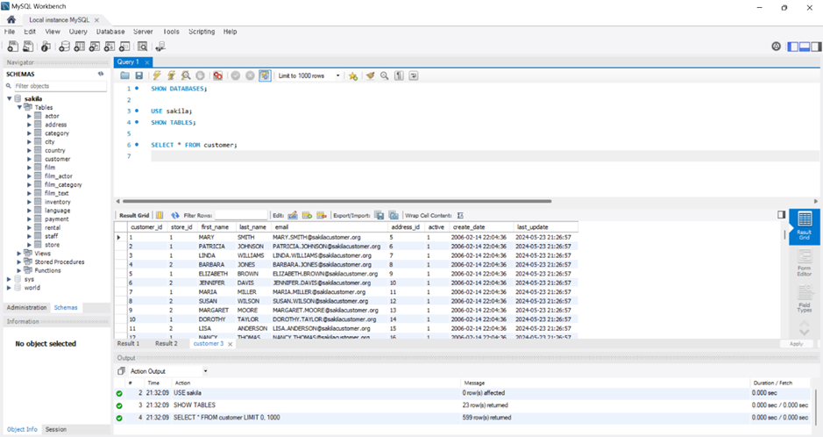Image resolution: width=823 pixels, height=437 pixels.
Task: Search table data icon in main toolbar
Action: 142,47
